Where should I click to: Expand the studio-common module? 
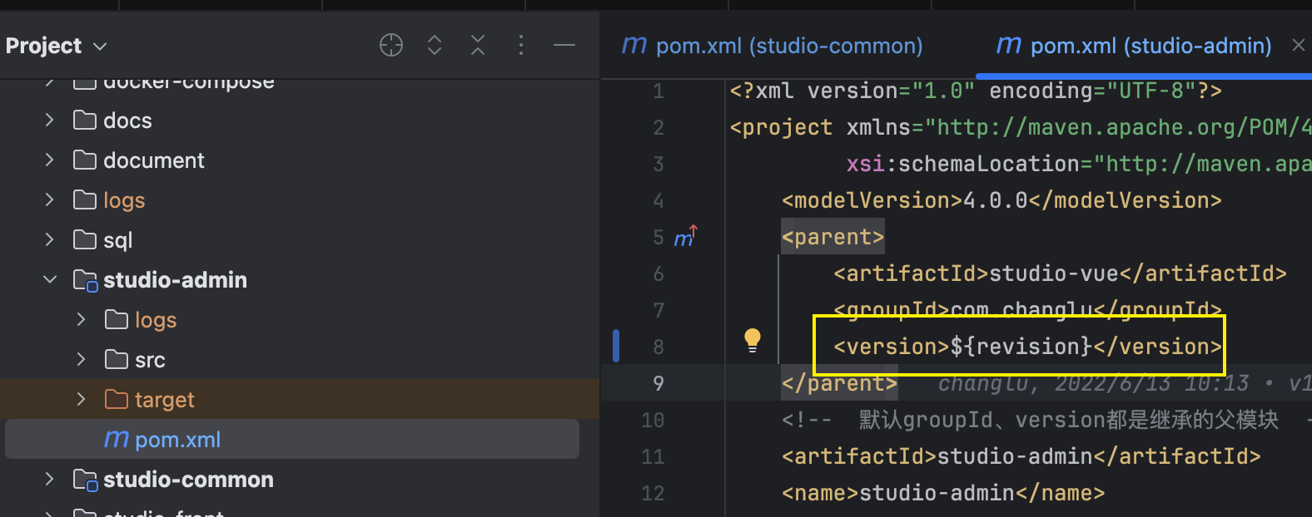coord(50,480)
